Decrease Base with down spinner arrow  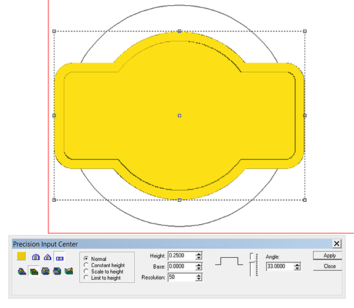199,268
